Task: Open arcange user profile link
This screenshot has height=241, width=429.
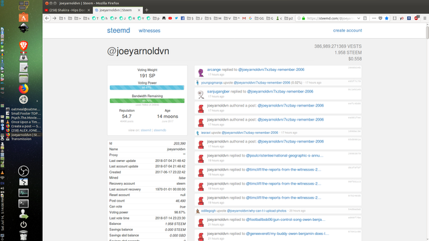Action: point(214,70)
